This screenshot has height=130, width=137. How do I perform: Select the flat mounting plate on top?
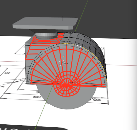click(45, 23)
